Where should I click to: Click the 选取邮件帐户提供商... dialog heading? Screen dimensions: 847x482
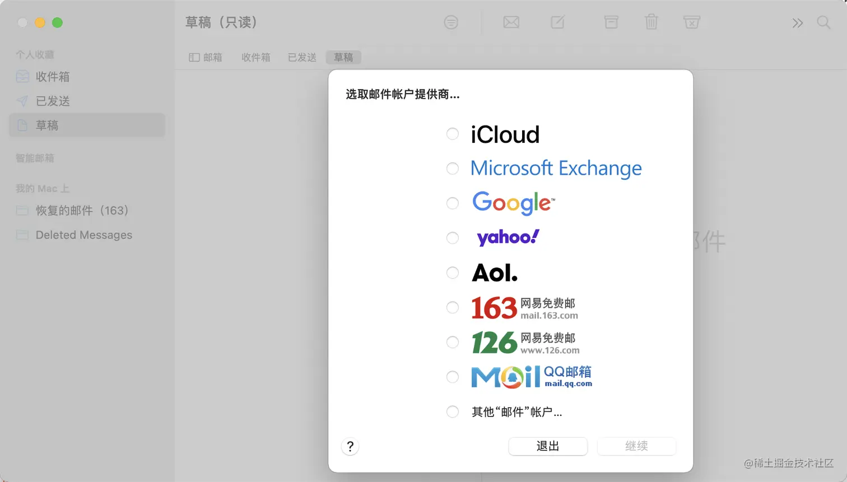click(x=403, y=95)
